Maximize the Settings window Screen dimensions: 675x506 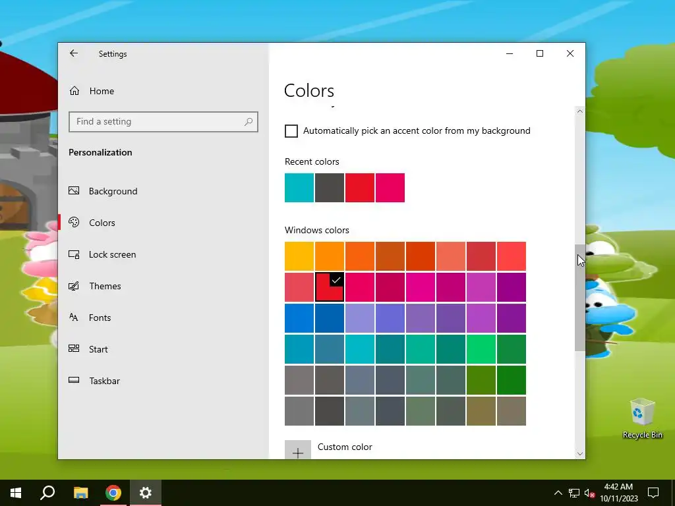point(540,53)
